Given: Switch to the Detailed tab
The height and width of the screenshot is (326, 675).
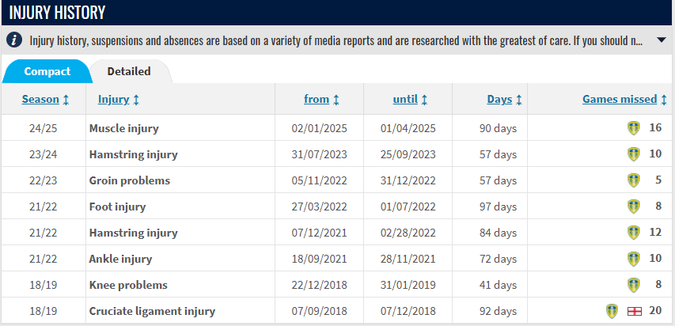Looking at the screenshot, I should 129,71.
